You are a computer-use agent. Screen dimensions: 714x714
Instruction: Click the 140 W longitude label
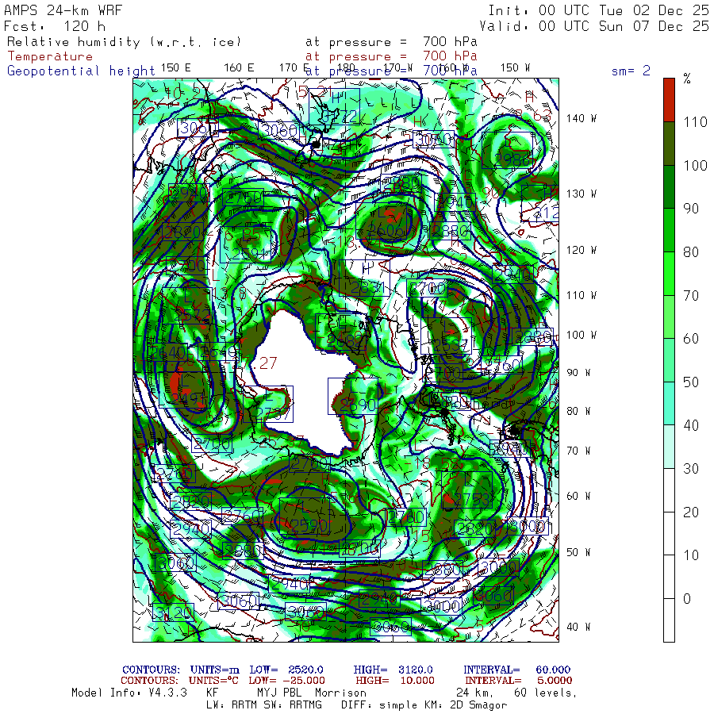(581, 119)
